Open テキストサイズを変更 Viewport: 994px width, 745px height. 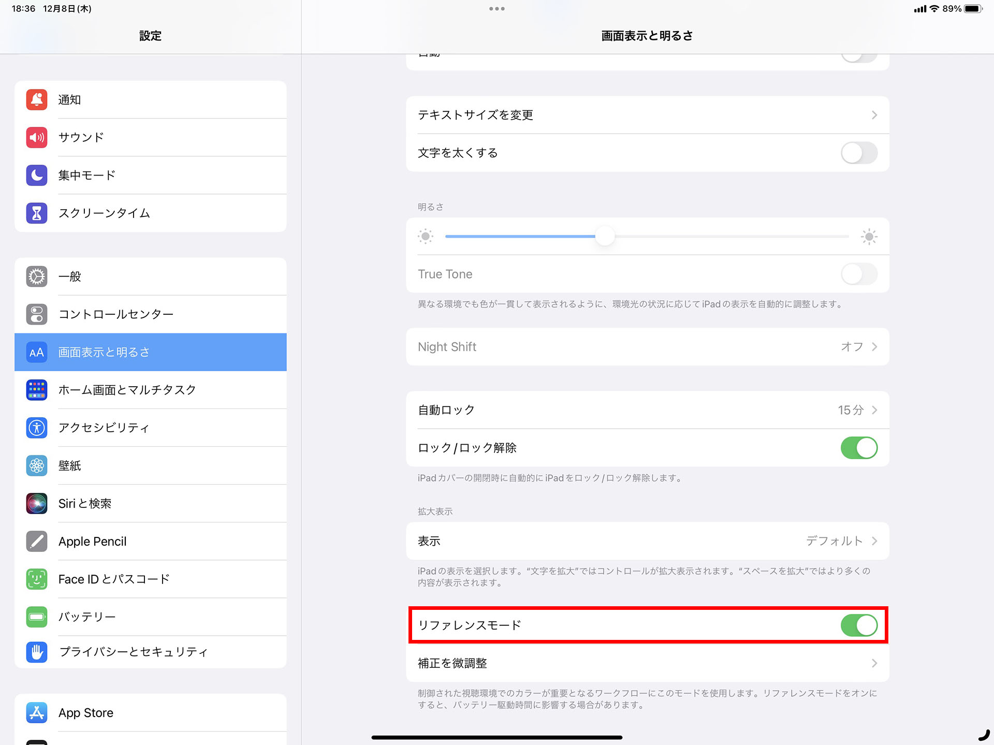(647, 115)
